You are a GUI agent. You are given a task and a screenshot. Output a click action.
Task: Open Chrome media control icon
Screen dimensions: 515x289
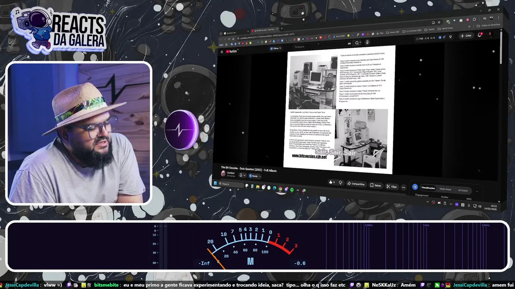[484, 18]
